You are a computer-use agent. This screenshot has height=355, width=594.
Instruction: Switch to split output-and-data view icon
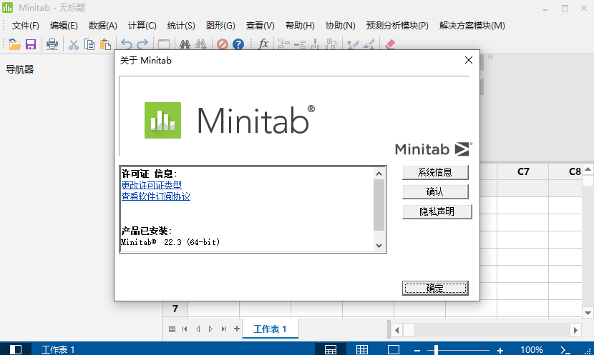point(331,349)
